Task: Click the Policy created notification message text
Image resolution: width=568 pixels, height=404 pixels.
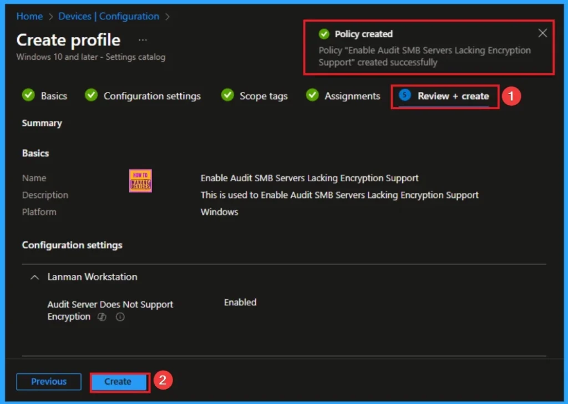Action: (424, 56)
